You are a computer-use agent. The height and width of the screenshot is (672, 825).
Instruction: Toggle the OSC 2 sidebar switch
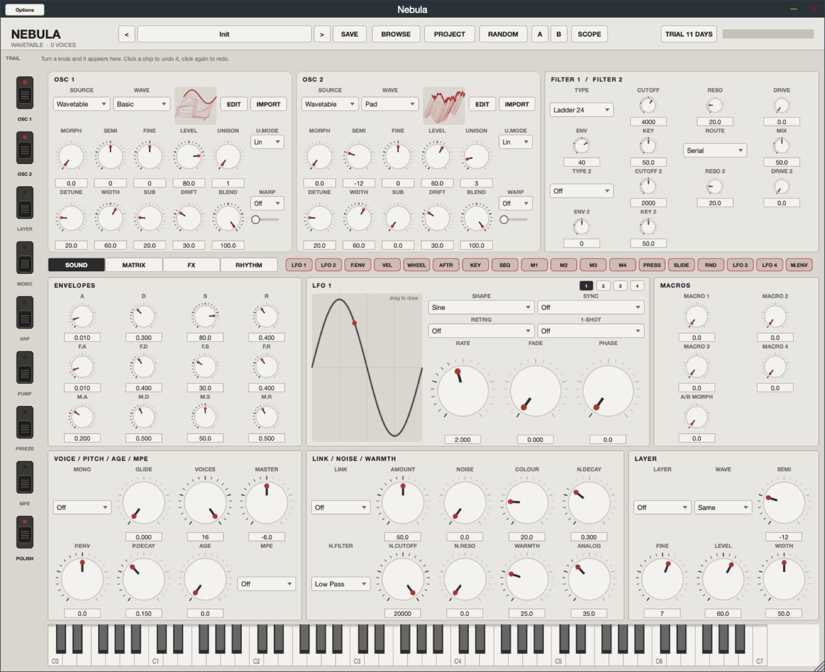tap(25, 148)
